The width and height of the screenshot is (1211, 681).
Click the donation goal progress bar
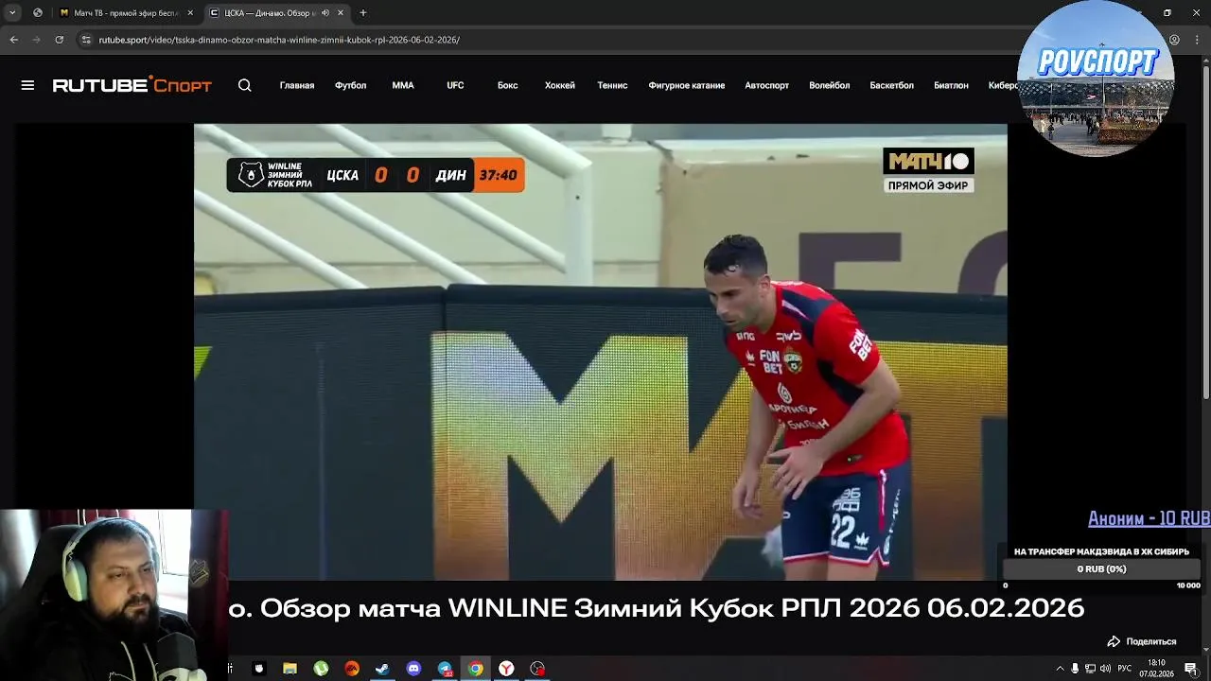click(1101, 569)
